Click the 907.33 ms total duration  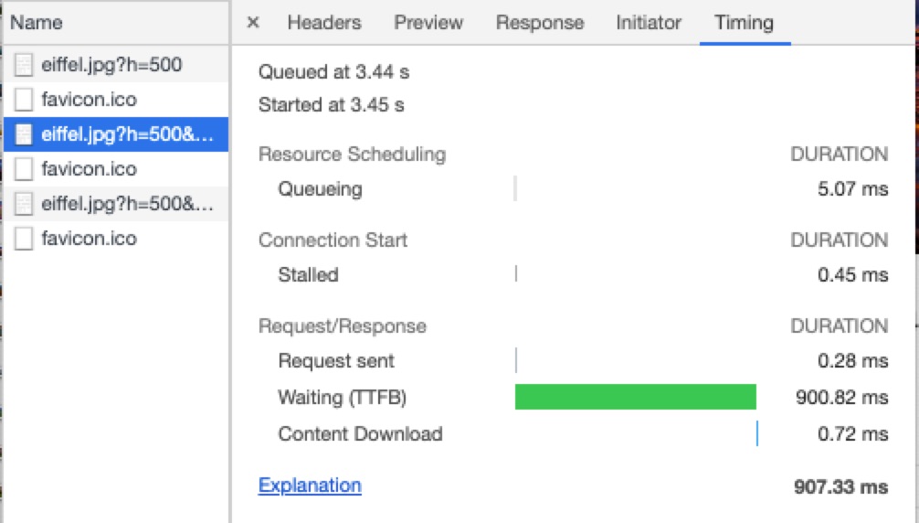pyautogui.click(x=840, y=486)
